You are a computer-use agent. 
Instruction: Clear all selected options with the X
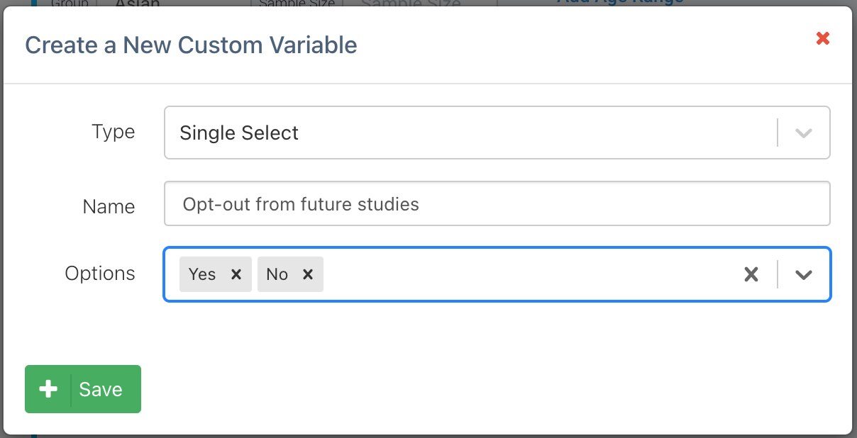tap(751, 274)
